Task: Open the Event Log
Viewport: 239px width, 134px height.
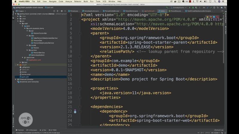Action: tap(219, 130)
